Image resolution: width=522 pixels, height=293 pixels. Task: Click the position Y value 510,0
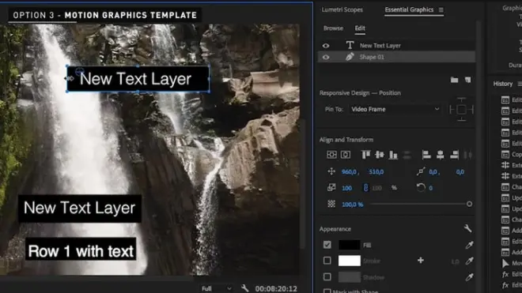pos(376,171)
